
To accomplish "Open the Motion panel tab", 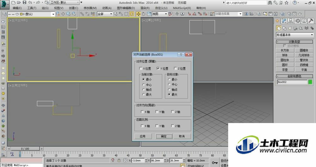I will (297, 21).
